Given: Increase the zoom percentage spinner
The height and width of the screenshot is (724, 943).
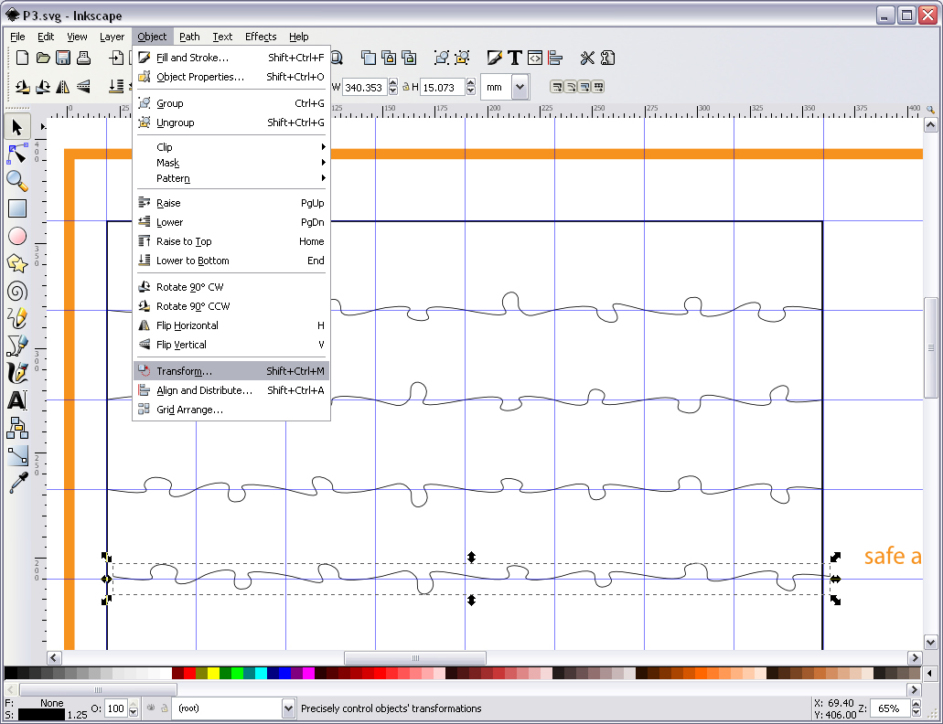Looking at the screenshot, I should tap(916, 704).
